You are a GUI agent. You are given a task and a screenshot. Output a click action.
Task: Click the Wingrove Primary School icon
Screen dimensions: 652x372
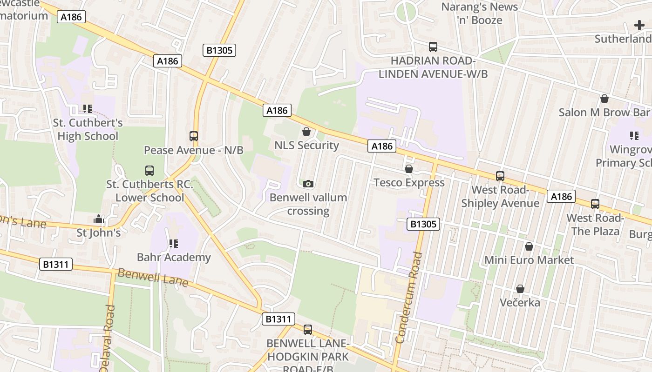634,136
